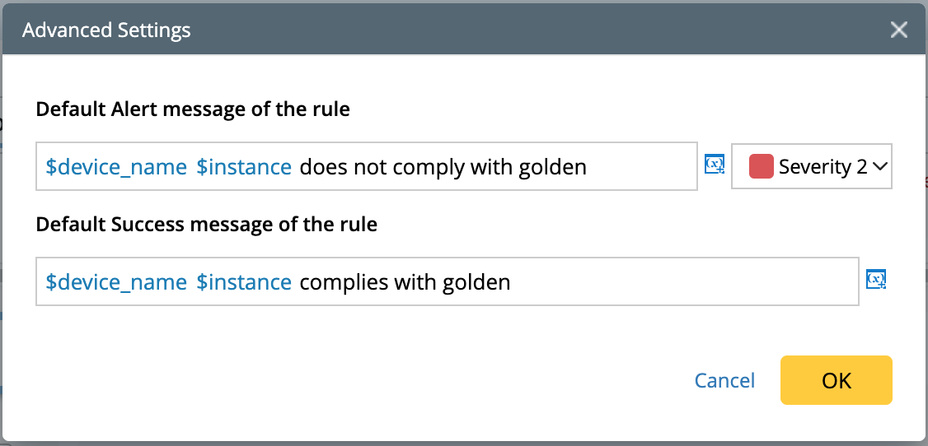Click the "Default Success message of the rule" label
928x446 pixels.
point(206,225)
